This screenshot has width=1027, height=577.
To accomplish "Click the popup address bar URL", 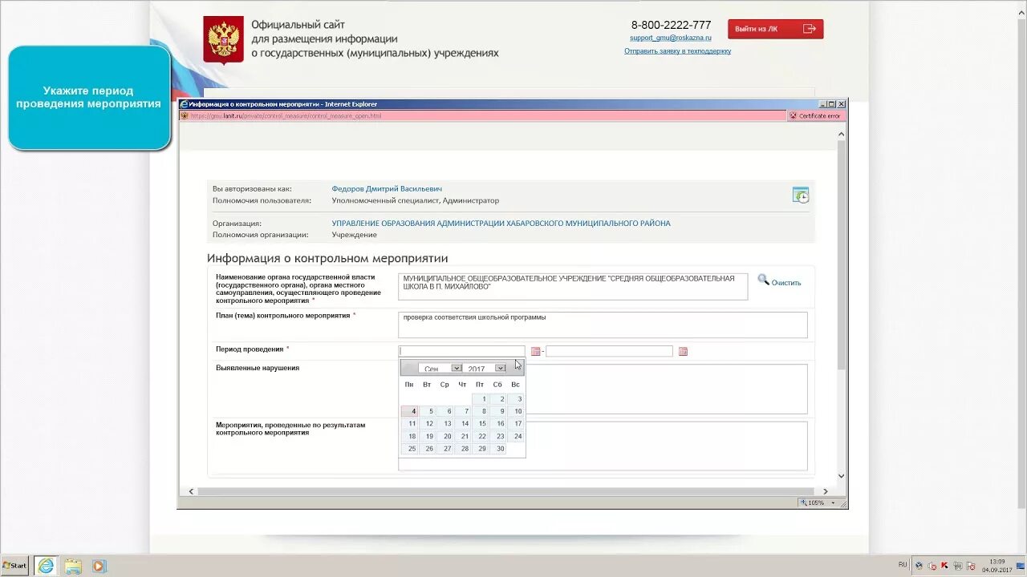I will (x=286, y=116).
